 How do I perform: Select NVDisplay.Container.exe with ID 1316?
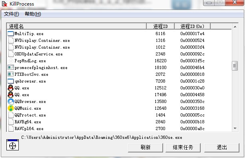(x=42, y=40)
